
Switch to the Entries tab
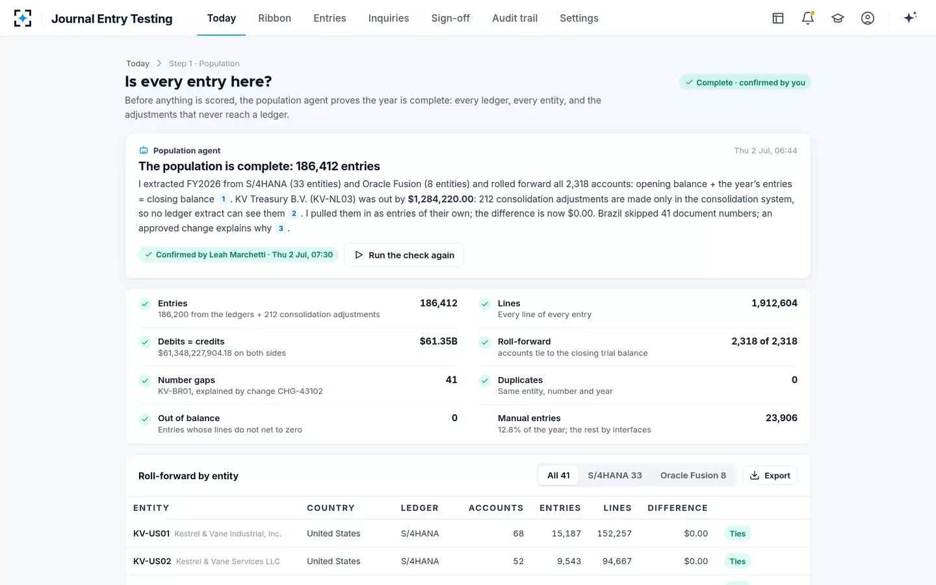click(x=330, y=18)
